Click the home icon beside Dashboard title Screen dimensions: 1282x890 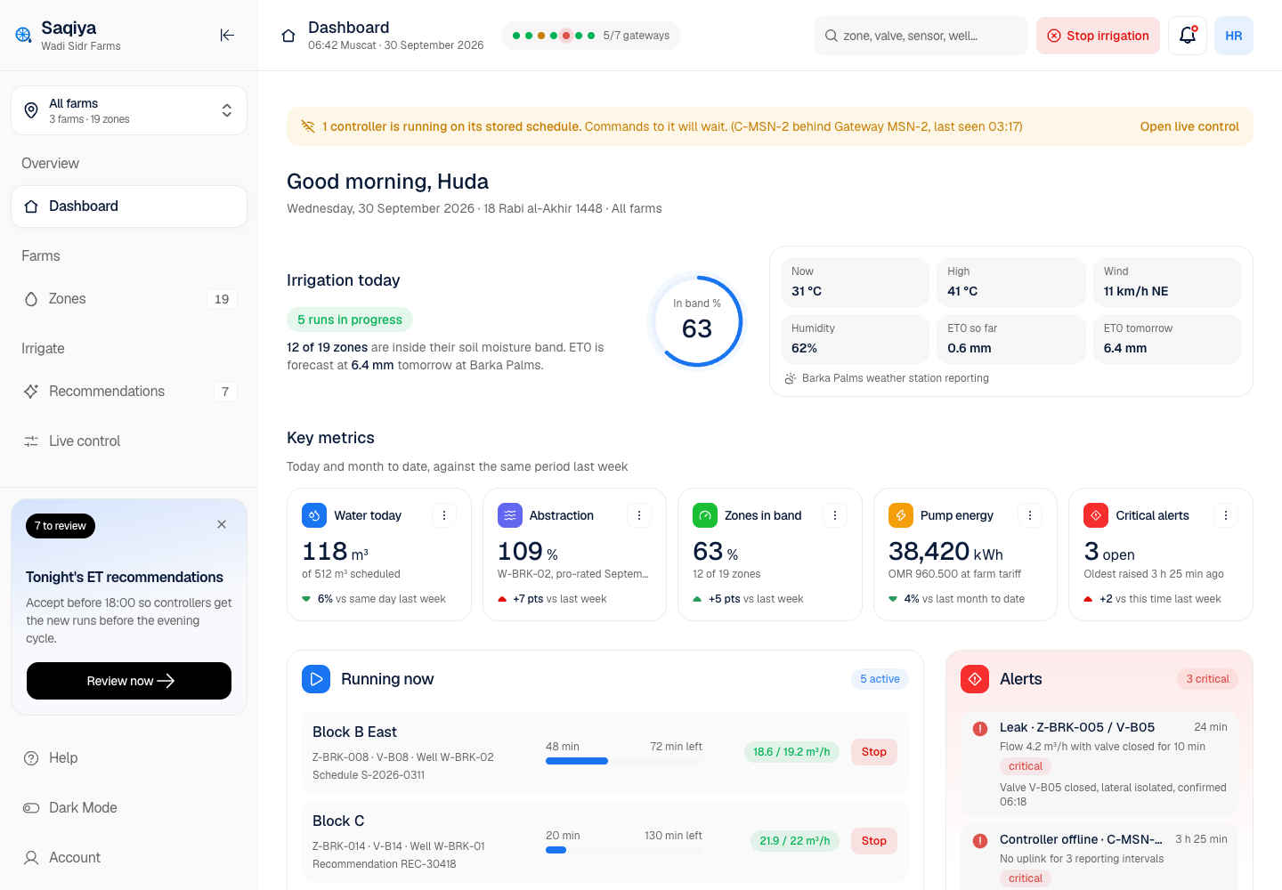click(288, 36)
